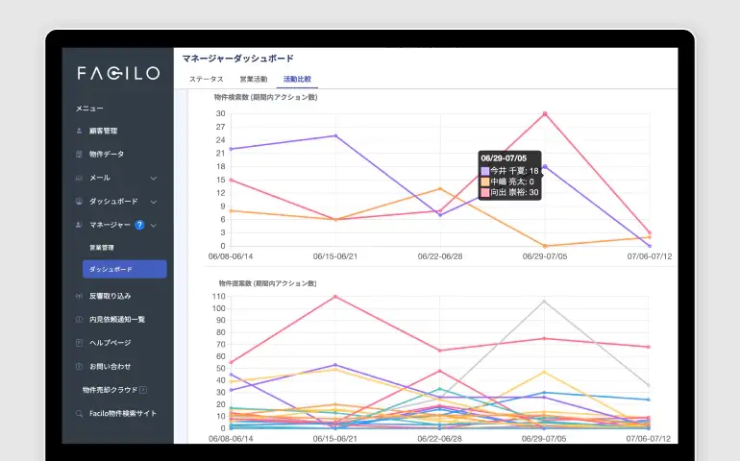The width and height of the screenshot is (740, 461).
Task: Click the 物件データ building icon
Action: 79,155
